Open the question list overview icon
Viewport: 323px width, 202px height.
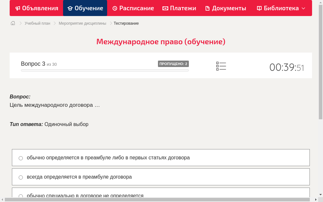tap(221, 66)
